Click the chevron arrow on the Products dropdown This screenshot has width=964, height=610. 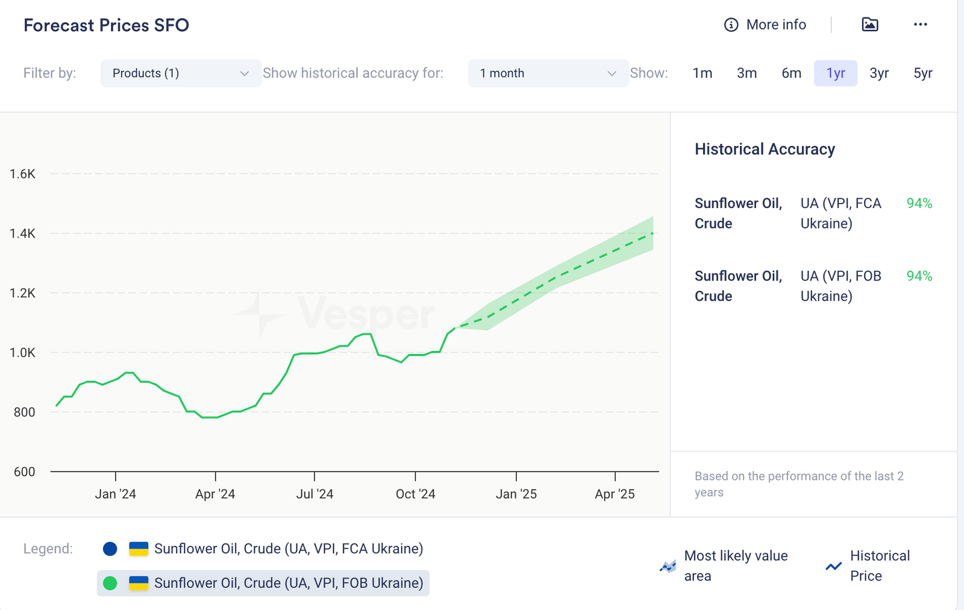pyautogui.click(x=244, y=74)
